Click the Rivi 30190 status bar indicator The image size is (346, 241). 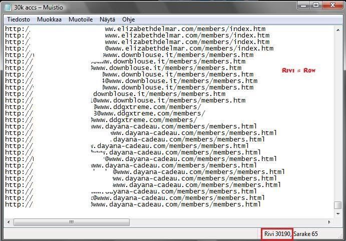tap(277, 233)
